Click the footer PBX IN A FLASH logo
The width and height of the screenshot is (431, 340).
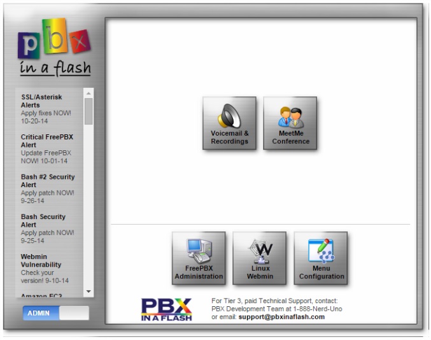(166, 309)
